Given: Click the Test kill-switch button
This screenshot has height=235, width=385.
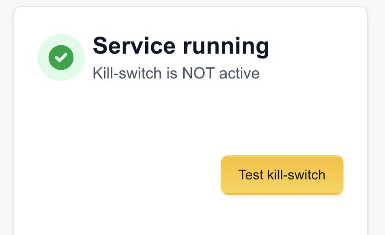Looking at the screenshot, I should [282, 175].
